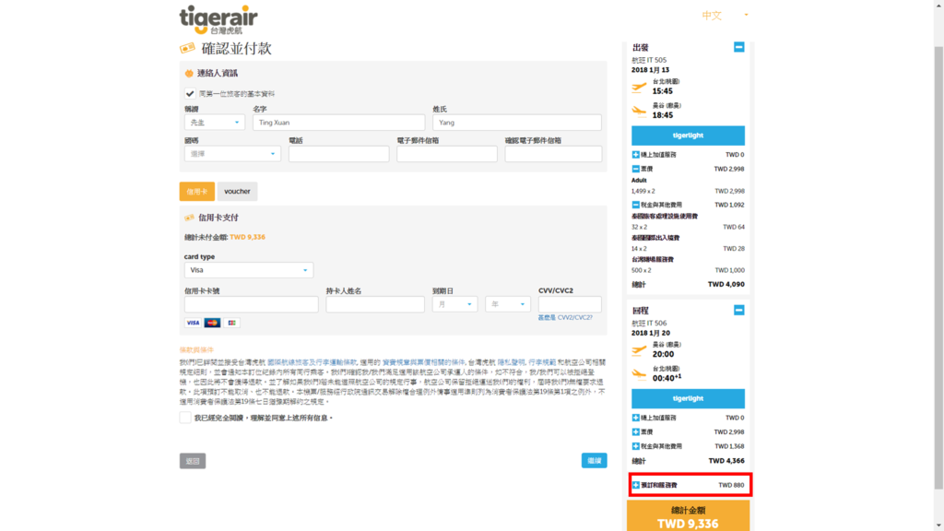
Task: Open the 國碼 country code dropdown
Action: point(232,154)
